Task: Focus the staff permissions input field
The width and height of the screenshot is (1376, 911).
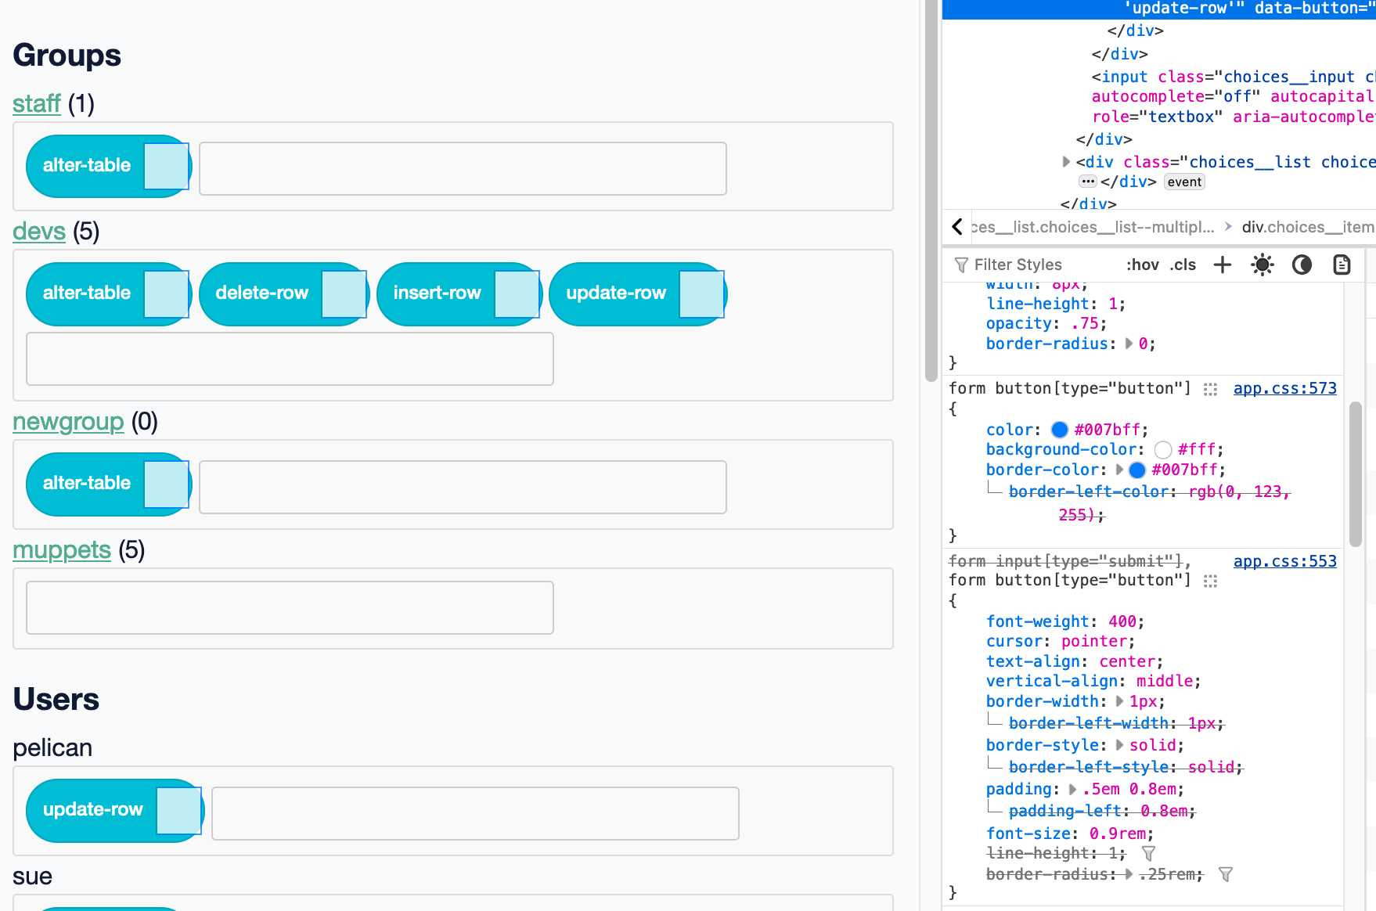Action: pos(463,168)
